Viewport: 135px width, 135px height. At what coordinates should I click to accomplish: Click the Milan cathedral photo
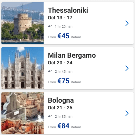22,68
